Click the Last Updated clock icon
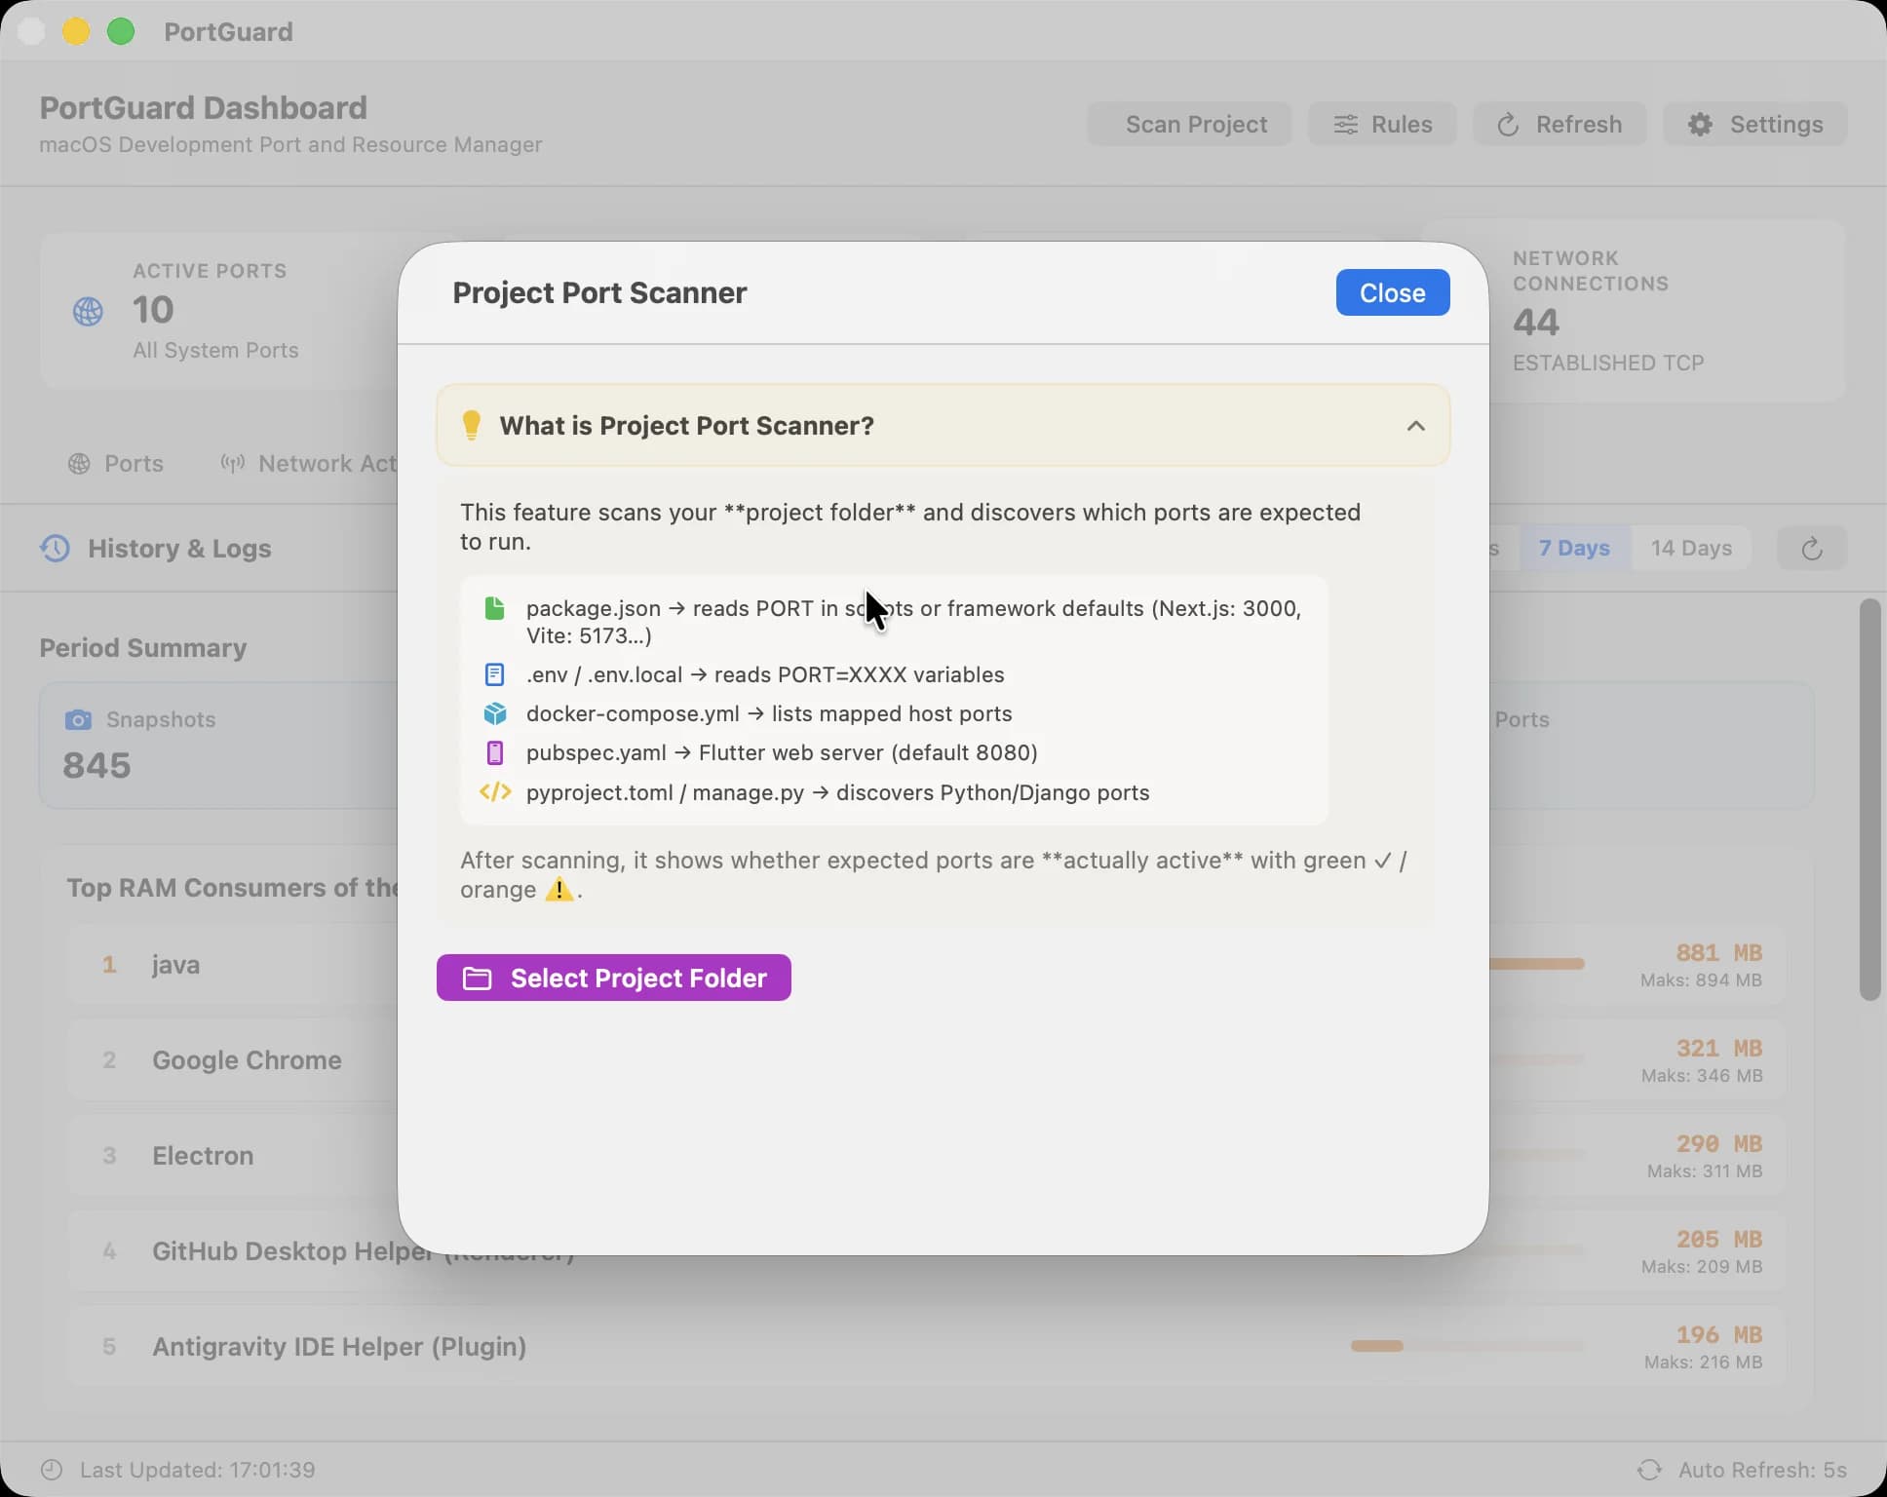The image size is (1887, 1497). pos(52,1470)
